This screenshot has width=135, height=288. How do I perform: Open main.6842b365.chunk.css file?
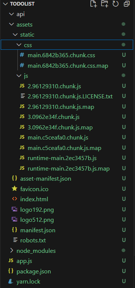click(x=61, y=55)
